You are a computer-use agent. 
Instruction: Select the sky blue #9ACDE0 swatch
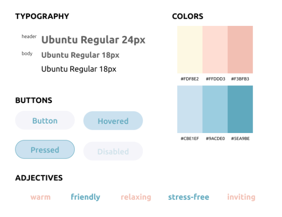215,109
